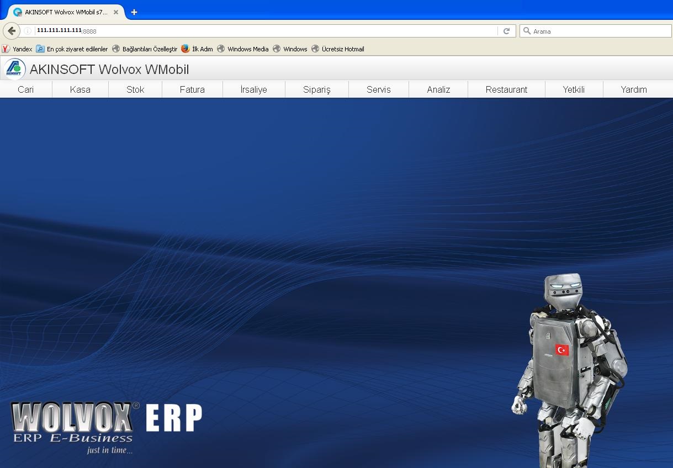Click the Yandex Y bookmark icon
The width and height of the screenshot is (673, 468).
(x=6, y=49)
